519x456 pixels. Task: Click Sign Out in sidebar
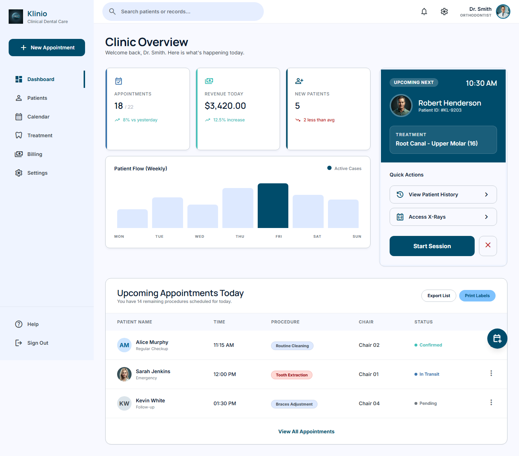47,343
